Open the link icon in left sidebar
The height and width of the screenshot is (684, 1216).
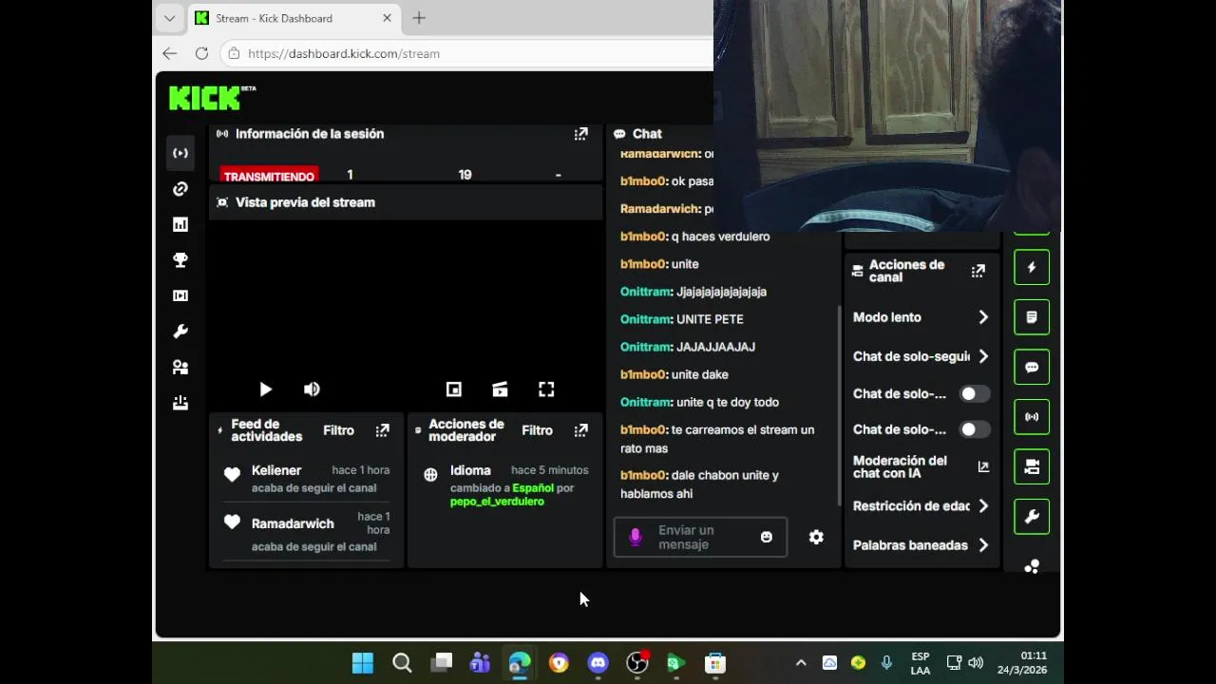(x=180, y=189)
